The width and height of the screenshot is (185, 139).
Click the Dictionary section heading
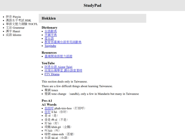coord(49,27)
